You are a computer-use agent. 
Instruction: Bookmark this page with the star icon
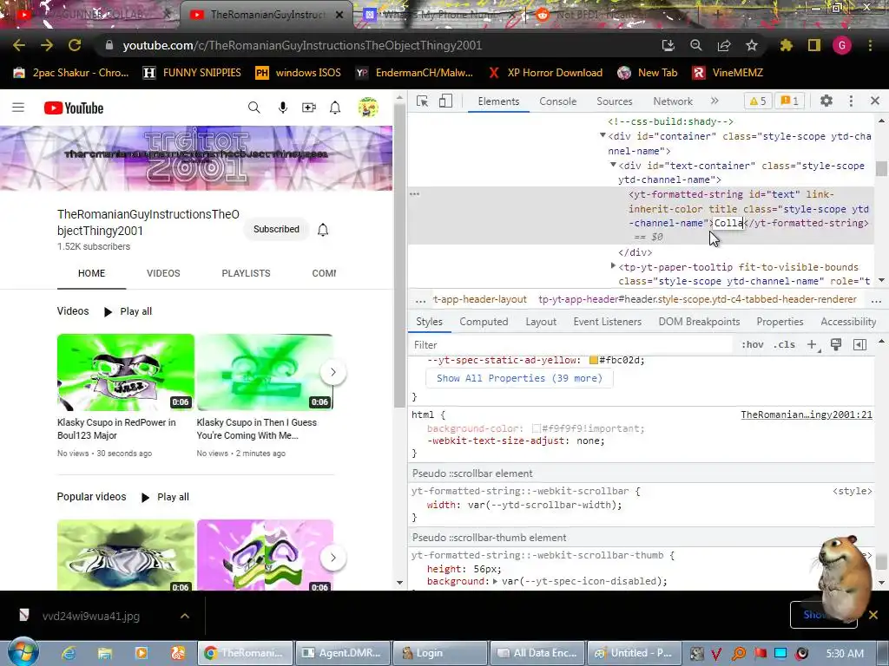[752, 45]
